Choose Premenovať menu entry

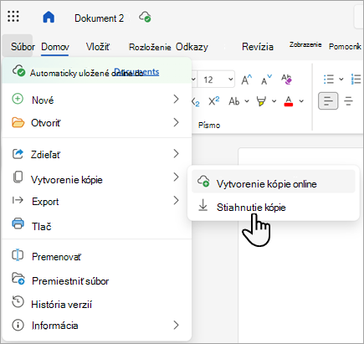pyautogui.click(x=96, y=256)
